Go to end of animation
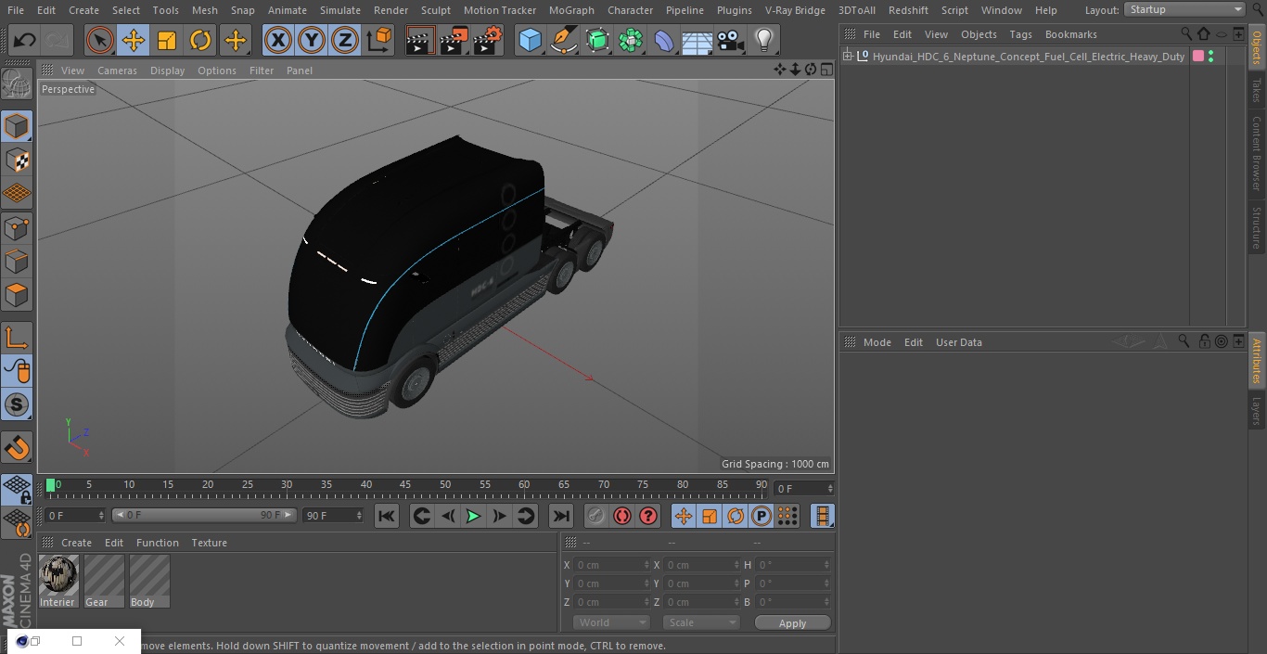This screenshot has height=654, width=1267. point(561,516)
